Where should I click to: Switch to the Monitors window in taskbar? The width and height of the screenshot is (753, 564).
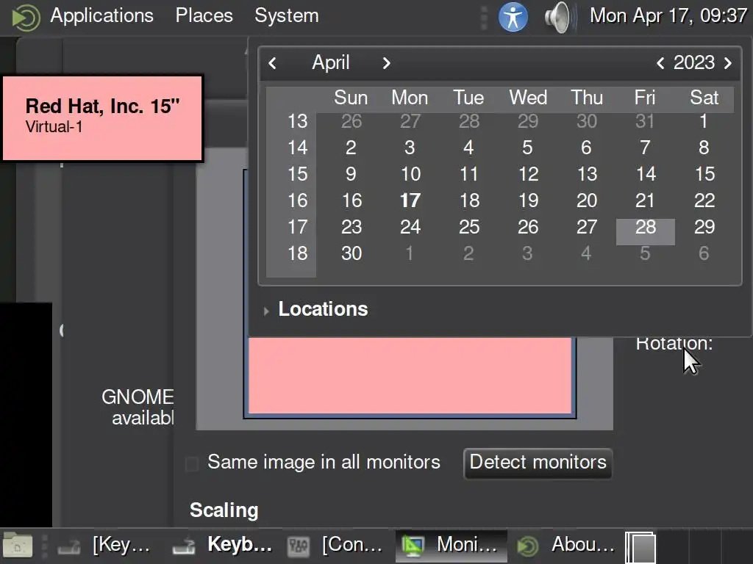452,545
